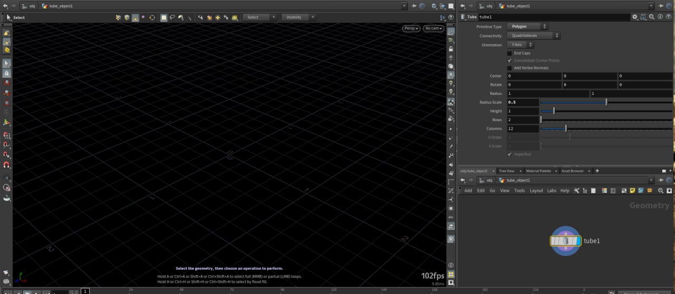Click the Columns value input field
This screenshot has height=294, width=675.
[523, 129]
